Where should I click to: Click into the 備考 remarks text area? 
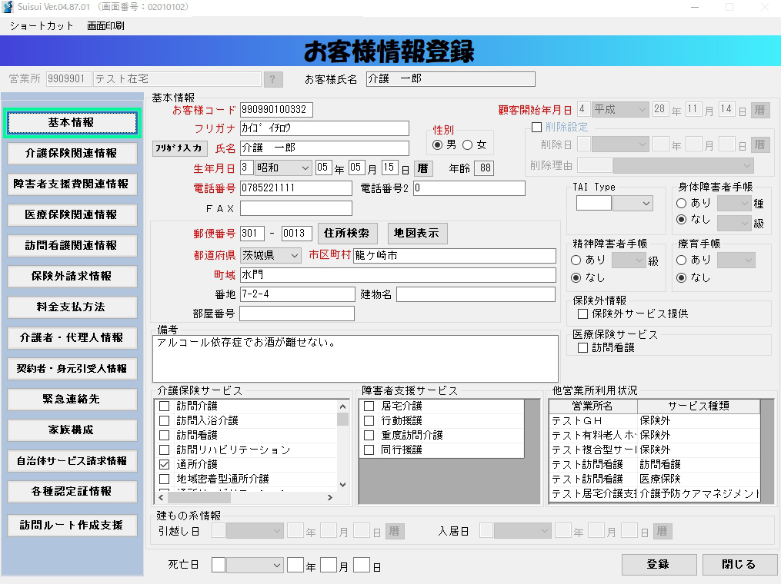coord(355,358)
